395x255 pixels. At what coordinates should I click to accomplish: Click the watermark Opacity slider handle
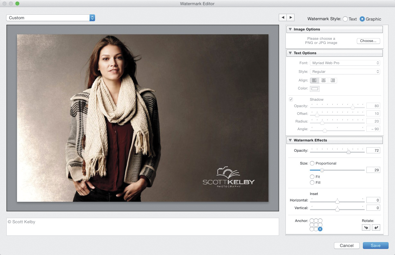pos(348,152)
